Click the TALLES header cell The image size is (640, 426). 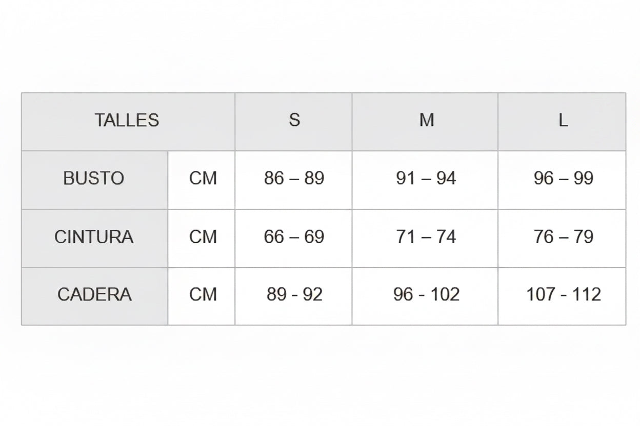pos(128,121)
